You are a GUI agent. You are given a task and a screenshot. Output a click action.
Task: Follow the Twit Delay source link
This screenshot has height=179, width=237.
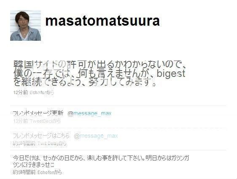48,143
